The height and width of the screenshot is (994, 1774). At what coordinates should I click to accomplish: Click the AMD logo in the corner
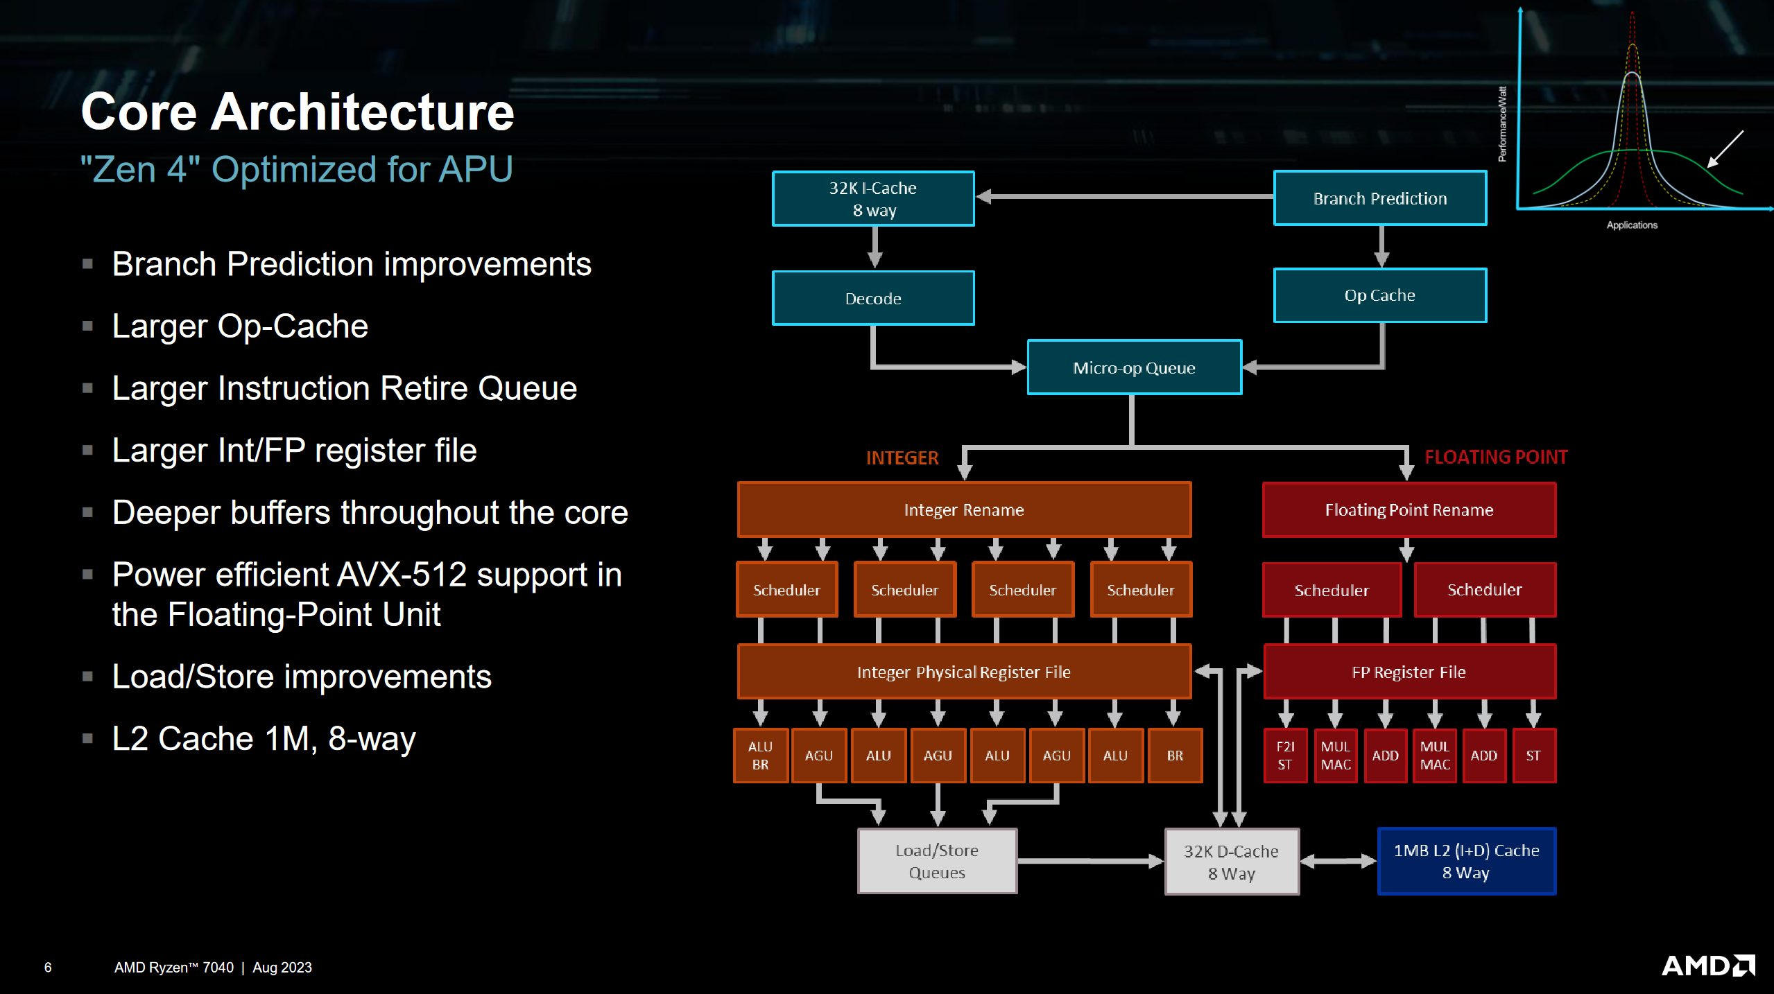click(x=1707, y=966)
